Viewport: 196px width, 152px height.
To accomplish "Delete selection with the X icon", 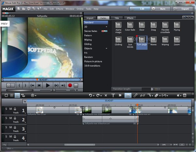I will point(106,95).
